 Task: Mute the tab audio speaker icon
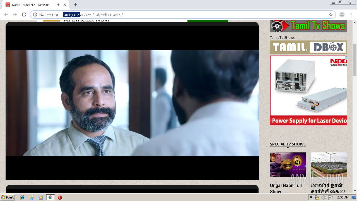pyautogui.click(x=59, y=5)
